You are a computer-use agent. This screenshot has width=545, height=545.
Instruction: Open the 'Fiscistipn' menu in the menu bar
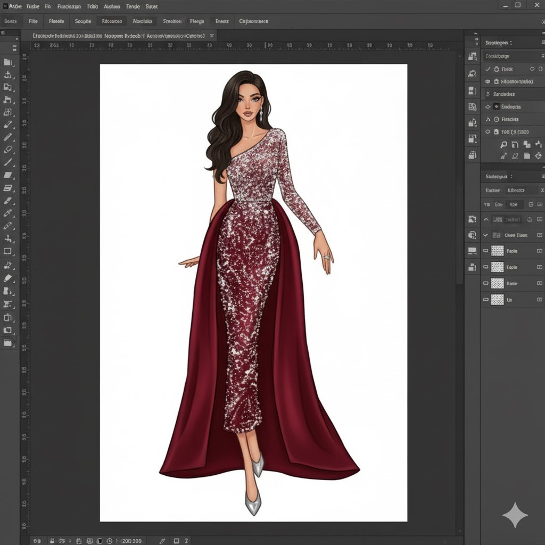[69, 6]
